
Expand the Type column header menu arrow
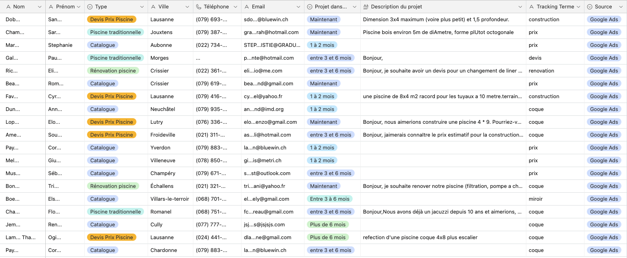click(142, 7)
